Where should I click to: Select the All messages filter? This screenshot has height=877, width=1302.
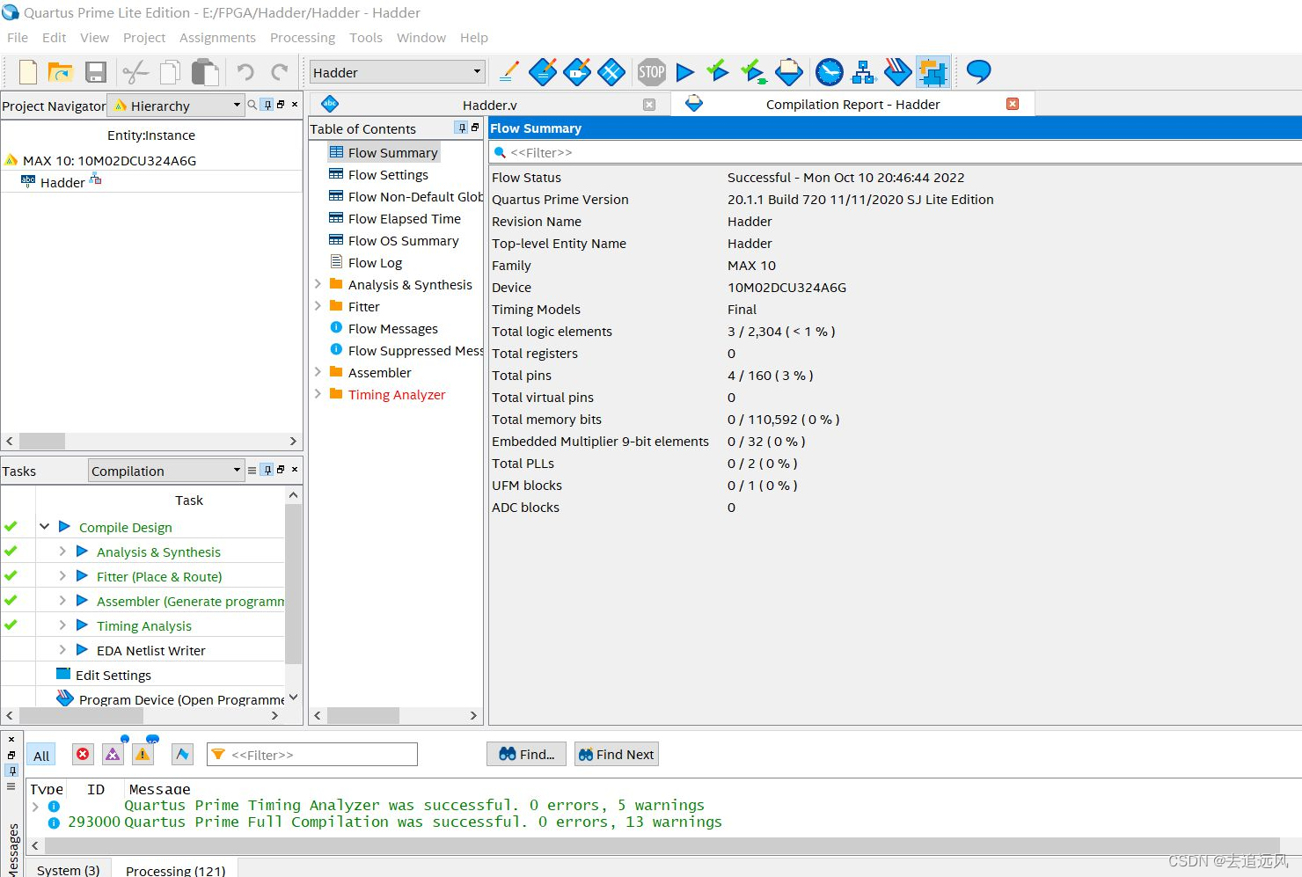(41, 756)
